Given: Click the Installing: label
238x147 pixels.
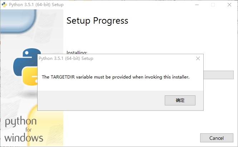Looking at the screenshot, I should [77, 52].
